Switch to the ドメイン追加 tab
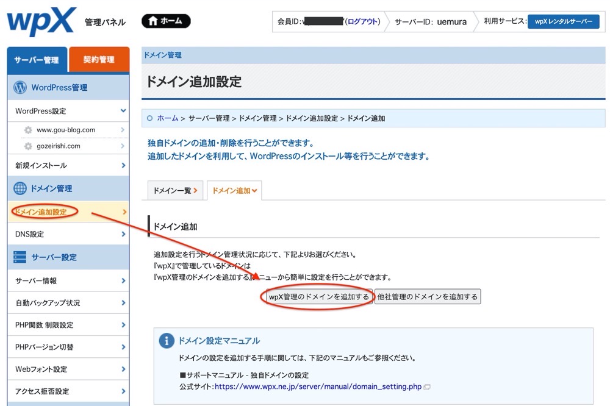 point(234,191)
